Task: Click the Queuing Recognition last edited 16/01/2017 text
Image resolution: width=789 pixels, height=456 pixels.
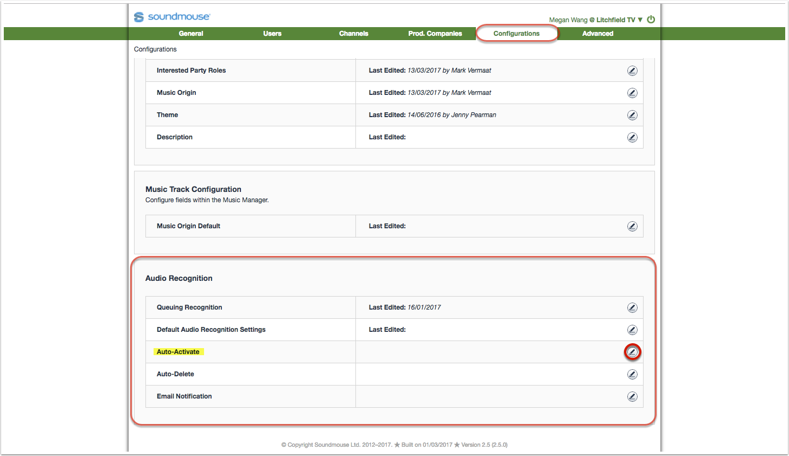Action: 405,307
